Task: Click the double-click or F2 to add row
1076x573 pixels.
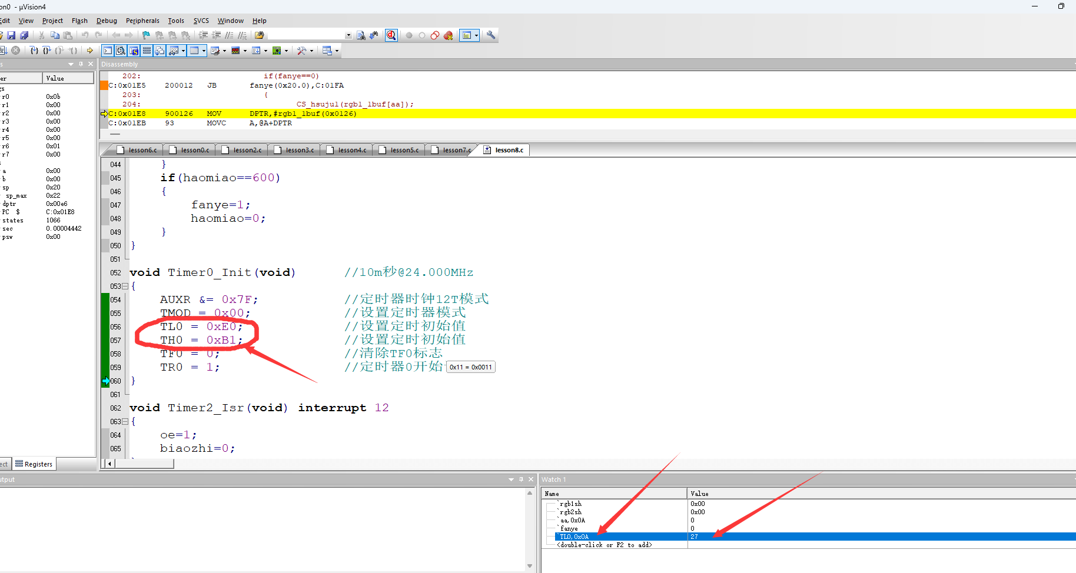Action: click(605, 545)
